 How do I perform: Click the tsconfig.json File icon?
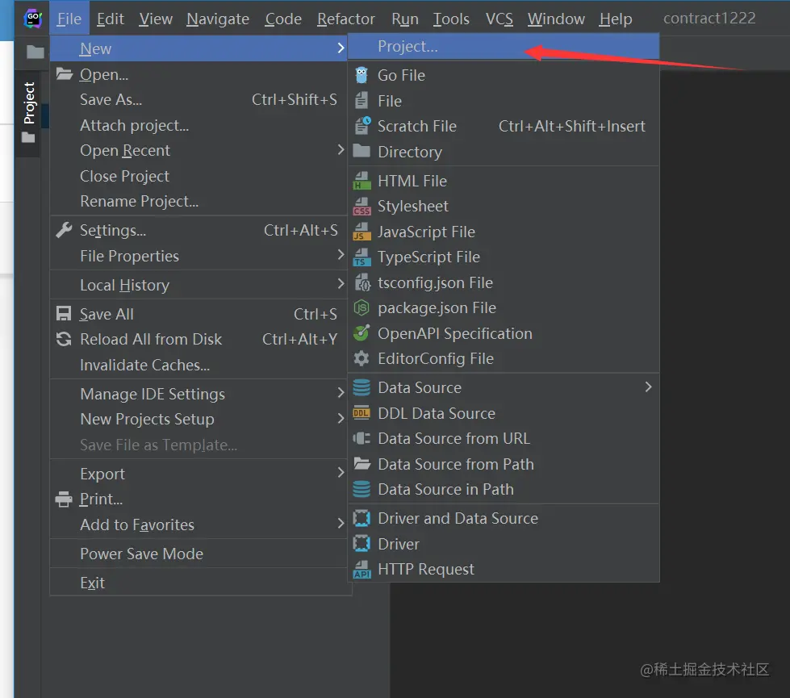(x=362, y=282)
